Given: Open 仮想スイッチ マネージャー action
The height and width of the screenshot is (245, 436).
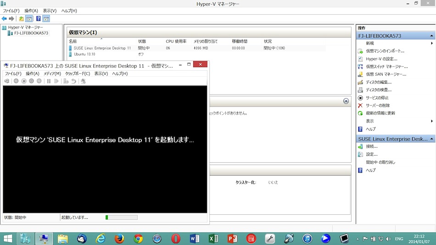Looking at the screenshot, I should (x=386, y=67).
